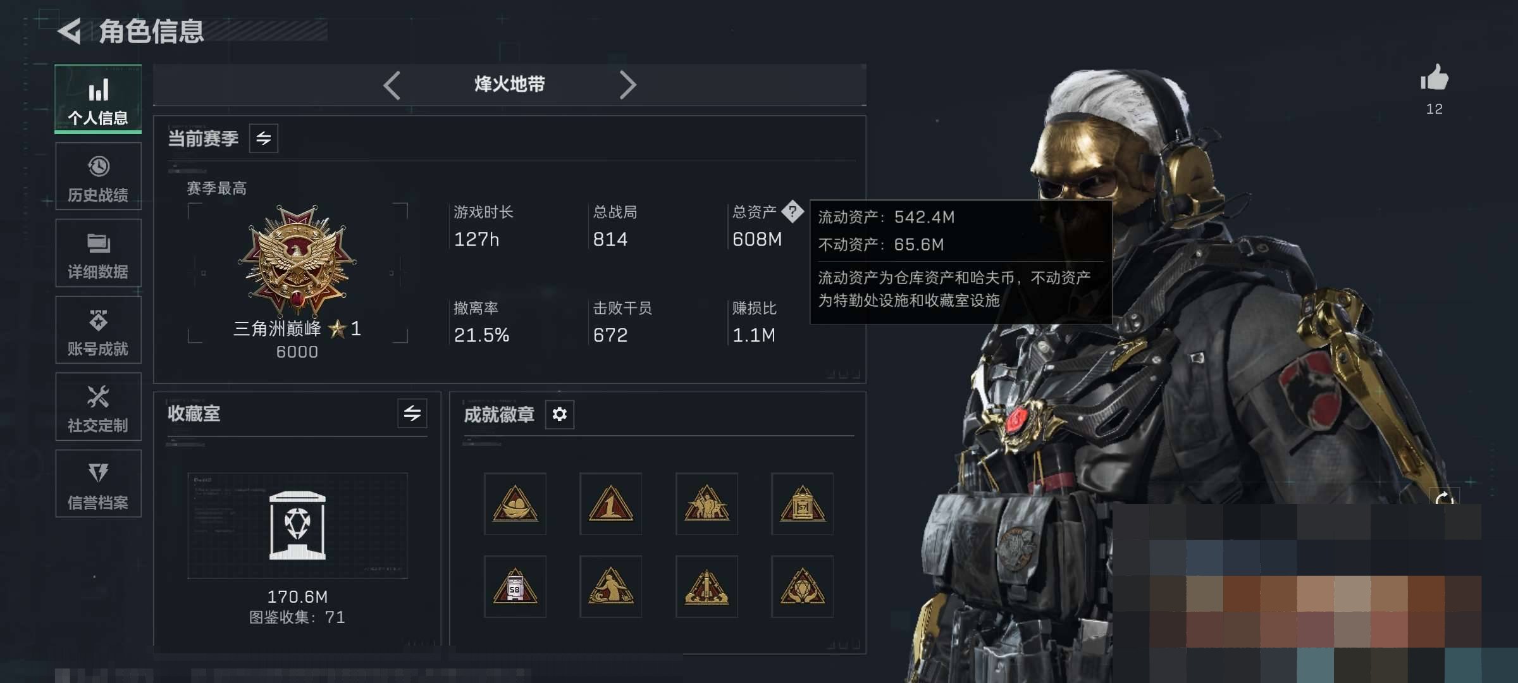Toggle the 当前赛季 season swap button

tap(264, 138)
